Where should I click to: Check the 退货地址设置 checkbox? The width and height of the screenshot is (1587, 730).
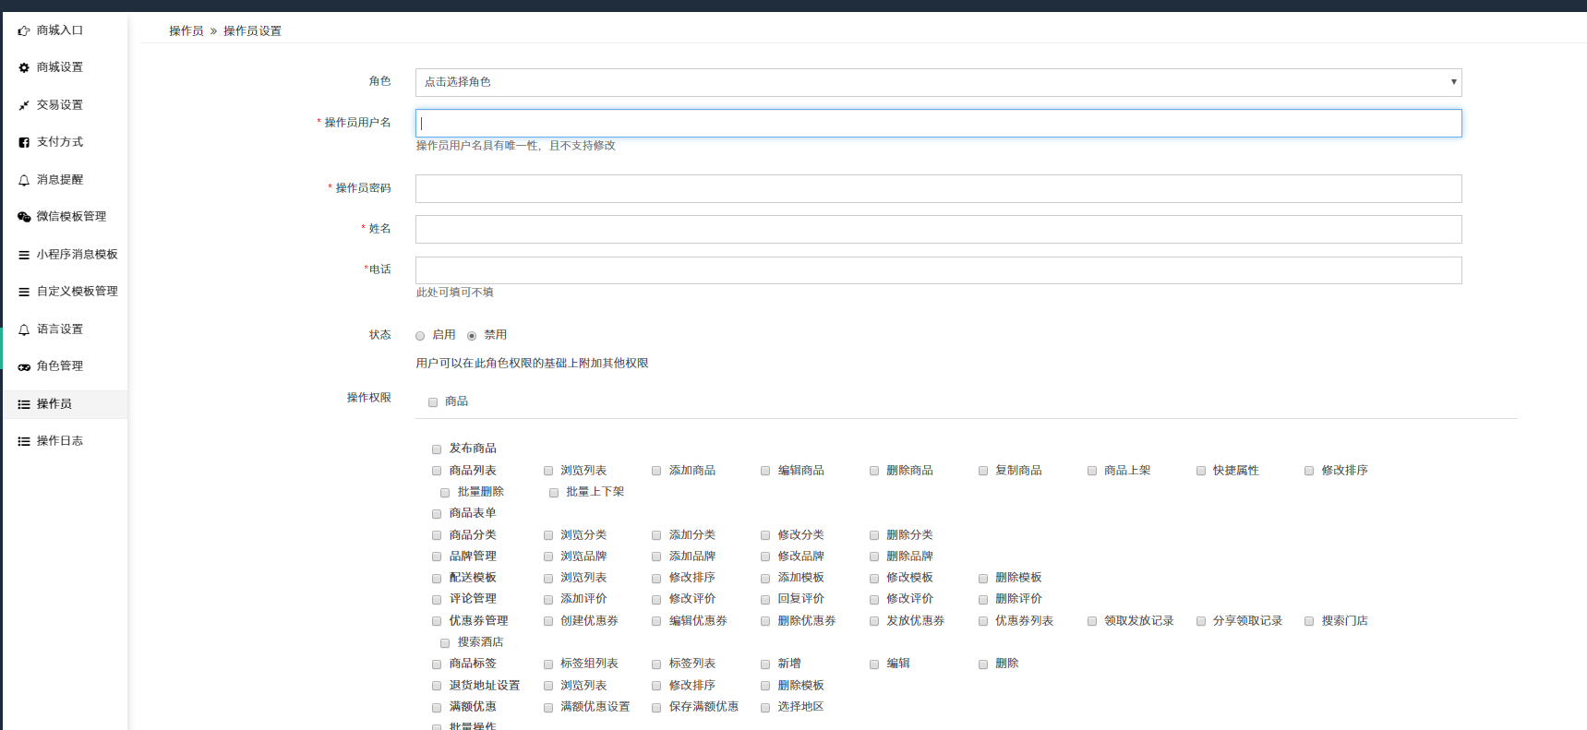437,686
